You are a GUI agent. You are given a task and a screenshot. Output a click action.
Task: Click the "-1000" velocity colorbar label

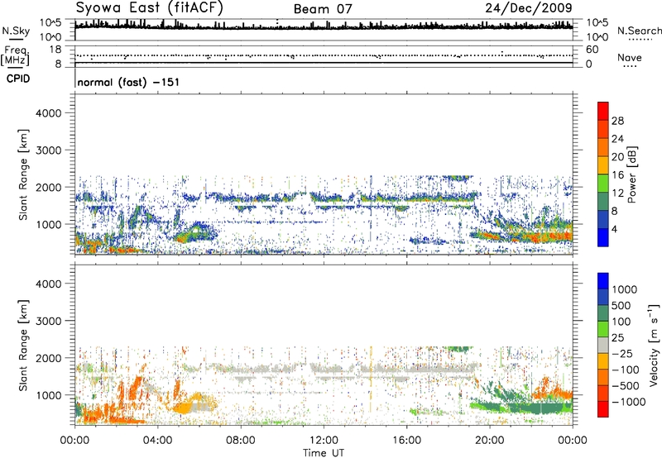click(628, 402)
